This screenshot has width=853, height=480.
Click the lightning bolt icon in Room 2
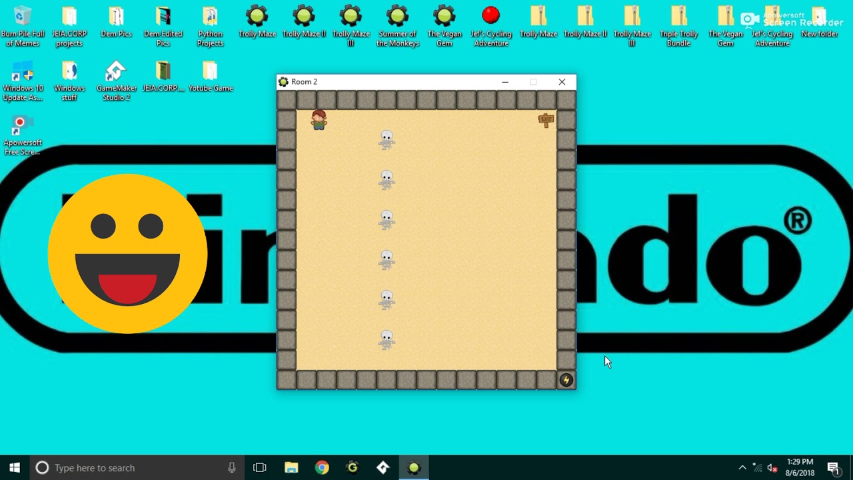point(566,380)
